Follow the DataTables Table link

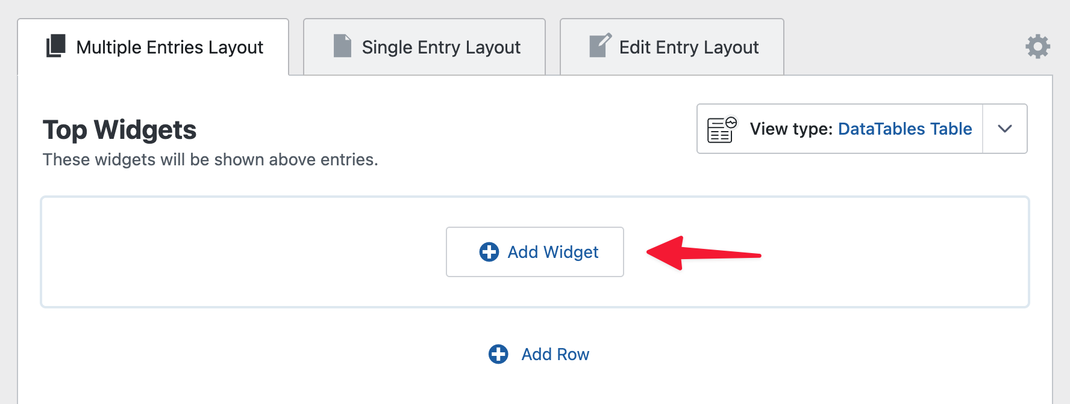(904, 129)
